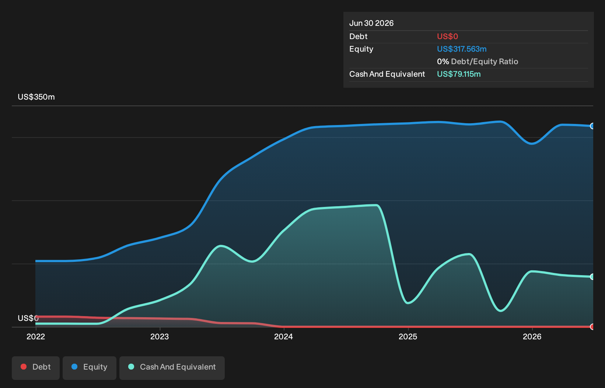Click the red US$0 debt value in tooltip
This screenshot has height=388, width=605.
(x=447, y=37)
